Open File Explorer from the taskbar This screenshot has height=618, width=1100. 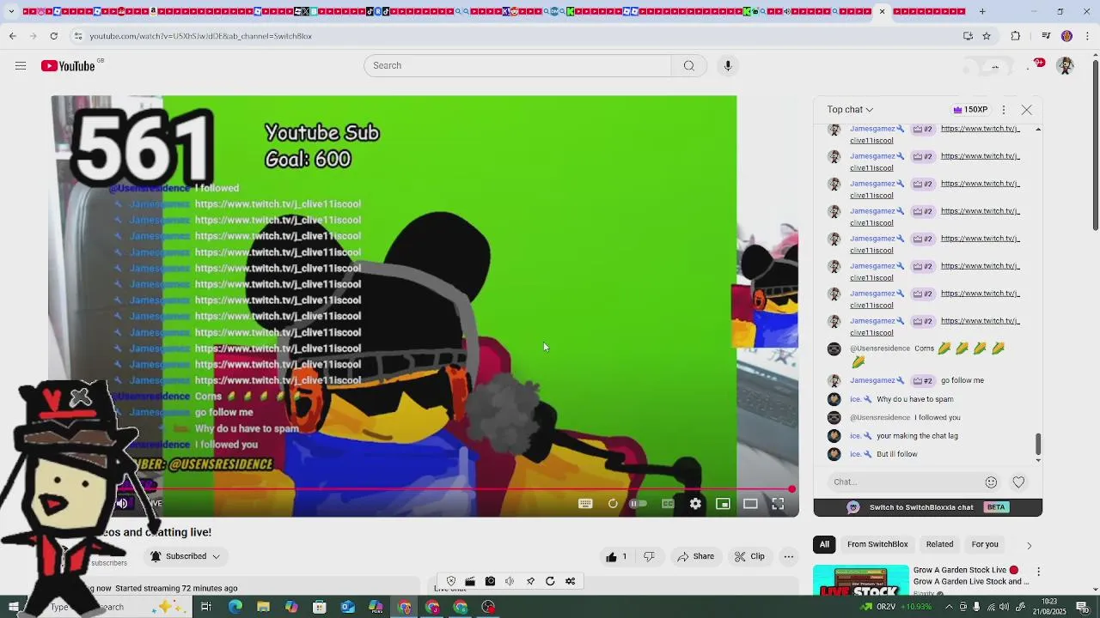263,607
